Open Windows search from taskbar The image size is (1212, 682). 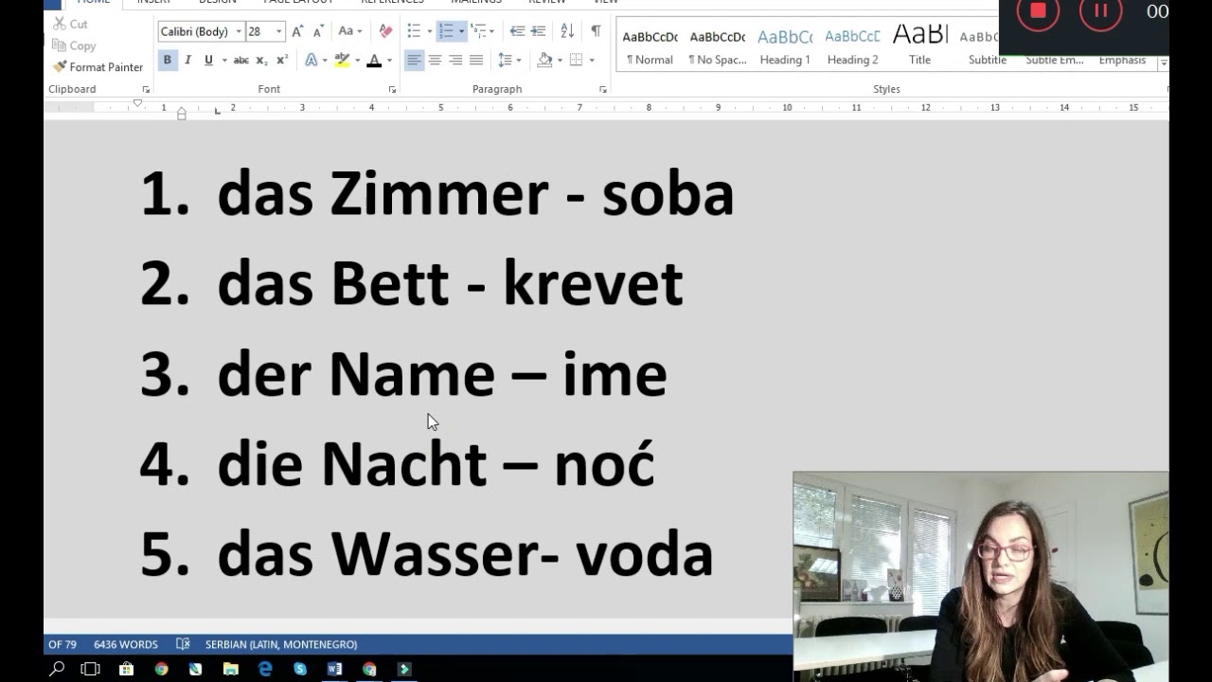(x=57, y=669)
